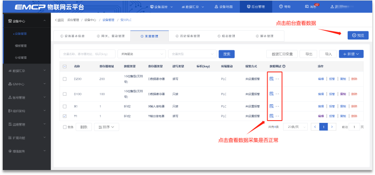Click 删除 link for Y1 row
Viewport: 375px width, 175px height.
click(x=354, y=116)
